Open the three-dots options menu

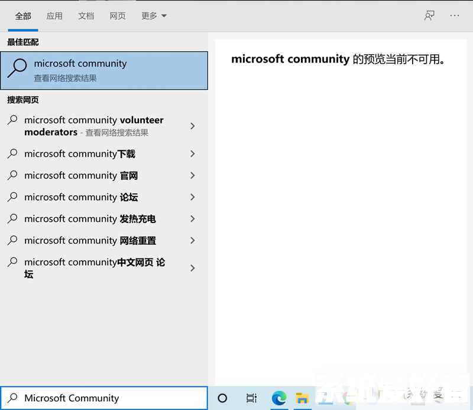455,16
